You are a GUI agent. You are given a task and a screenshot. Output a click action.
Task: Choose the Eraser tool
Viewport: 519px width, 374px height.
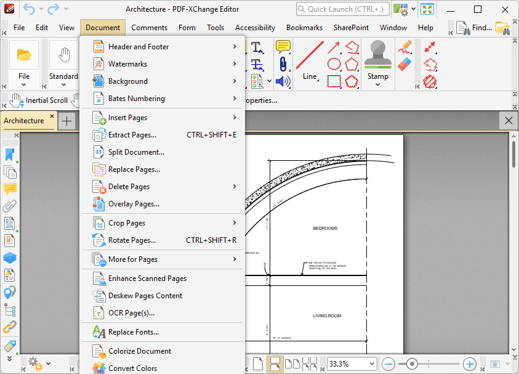pyautogui.click(x=404, y=65)
